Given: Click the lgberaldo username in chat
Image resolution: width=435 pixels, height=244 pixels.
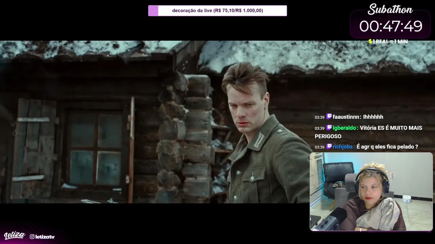Looking at the screenshot, I should [x=345, y=128].
